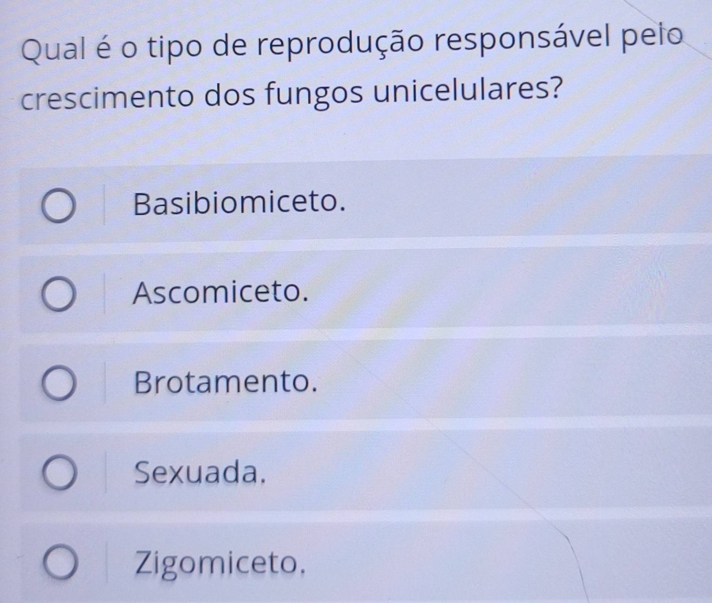
Task: Select the Ascomiceto radio button
Action: (59, 296)
